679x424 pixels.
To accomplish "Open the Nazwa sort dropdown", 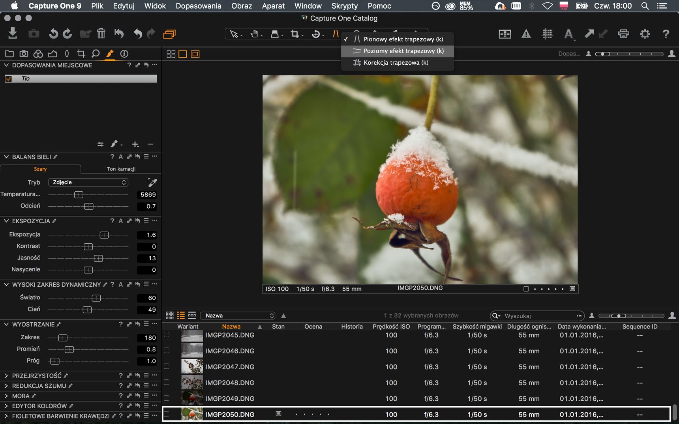I will tap(238, 316).
